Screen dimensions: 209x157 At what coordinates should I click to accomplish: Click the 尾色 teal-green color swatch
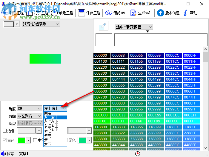(x=82, y=140)
